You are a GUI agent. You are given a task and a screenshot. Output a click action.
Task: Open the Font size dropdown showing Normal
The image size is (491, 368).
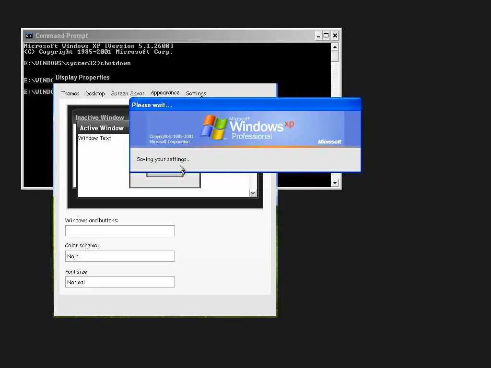120,282
